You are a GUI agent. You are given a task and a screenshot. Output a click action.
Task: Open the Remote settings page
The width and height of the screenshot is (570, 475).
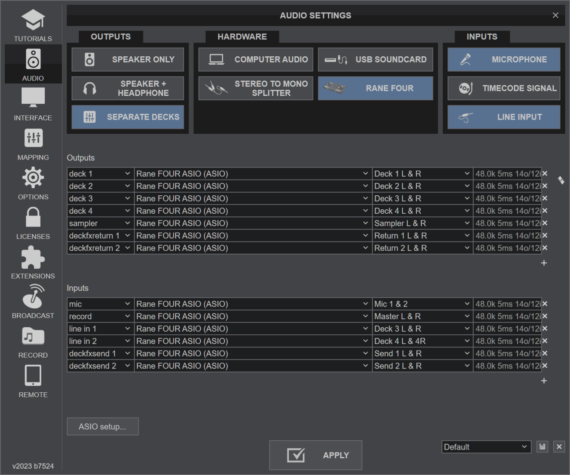tap(33, 381)
